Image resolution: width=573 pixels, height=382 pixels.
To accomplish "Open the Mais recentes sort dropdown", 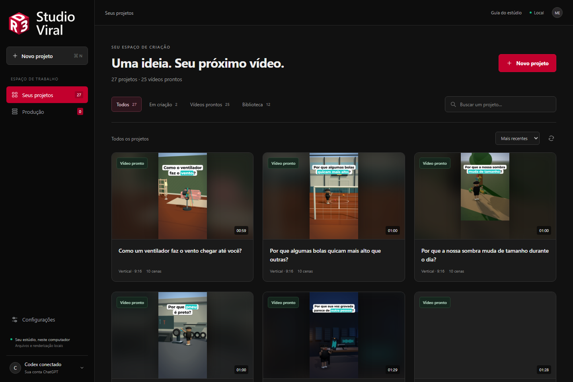I will coord(517,138).
